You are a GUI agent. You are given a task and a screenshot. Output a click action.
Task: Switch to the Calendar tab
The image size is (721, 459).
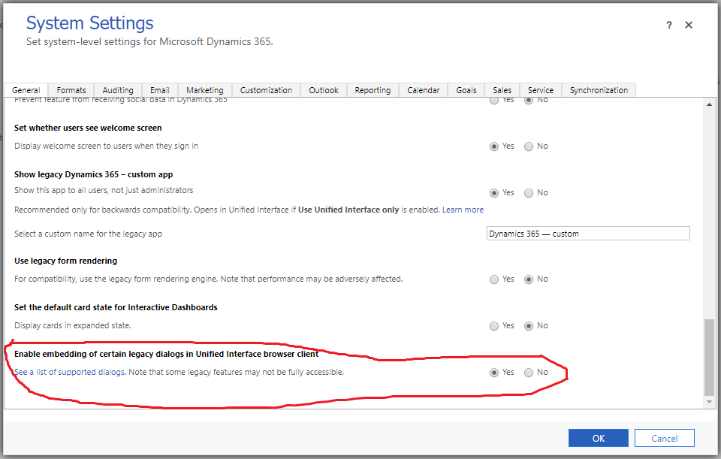[x=424, y=90]
